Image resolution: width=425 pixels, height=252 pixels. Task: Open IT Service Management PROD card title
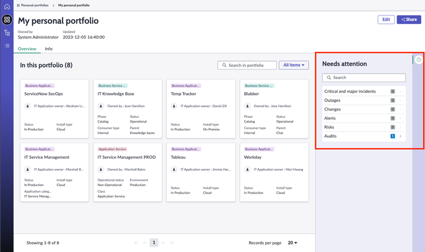(x=127, y=157)
